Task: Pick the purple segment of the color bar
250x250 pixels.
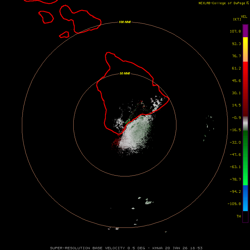Action: pos(245,31)
